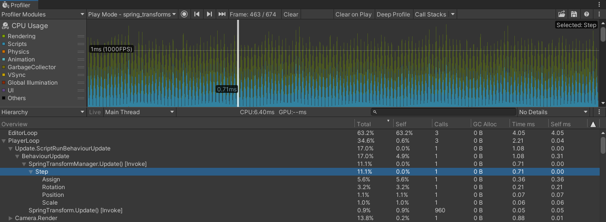Image resolution: width=606 pixels, height=222 pixels.
Task: Toggle Deep Profile mode
Action: click(393, 15)
